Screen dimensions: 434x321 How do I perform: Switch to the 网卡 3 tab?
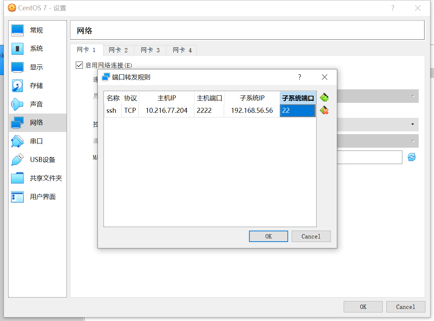(150, 50)
